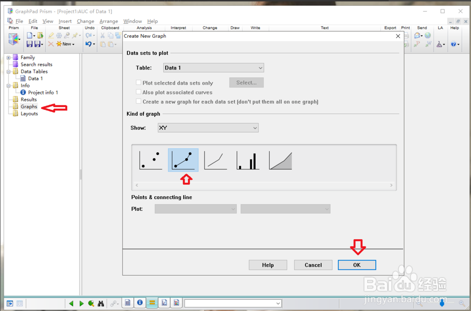Open the Show dropdown set to XY
The width and height of the screenshot is (471, 311).
coord(208,128)
